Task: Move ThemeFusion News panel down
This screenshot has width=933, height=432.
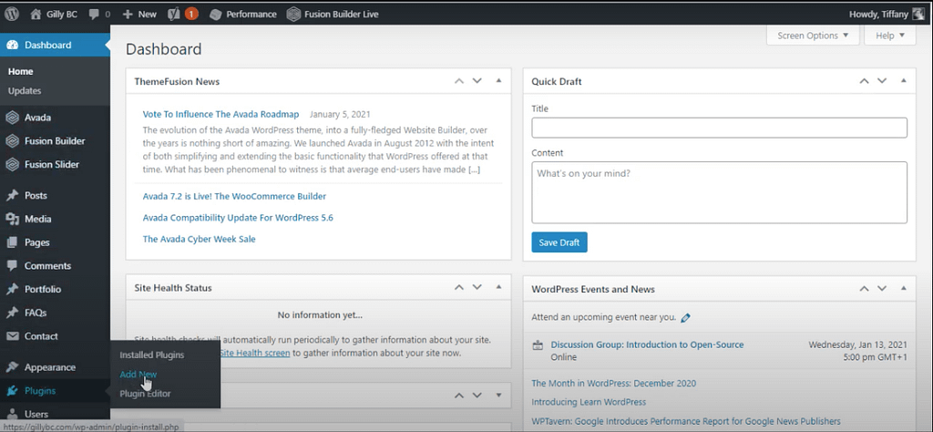Action: tap(477, 81)
